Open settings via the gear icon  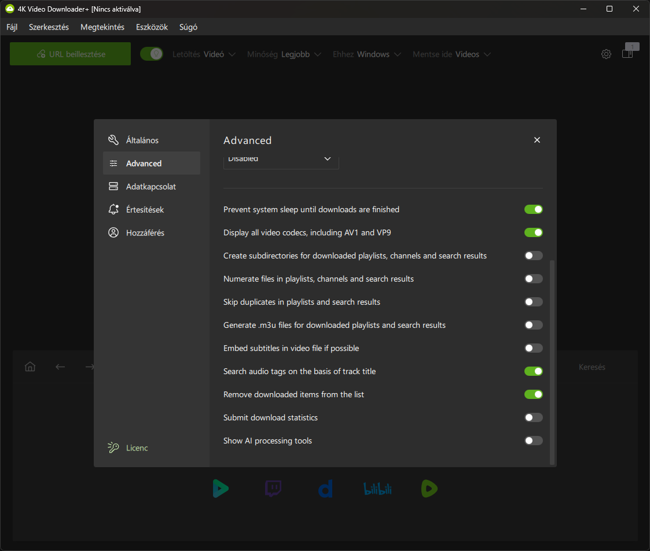coord(606,54)
